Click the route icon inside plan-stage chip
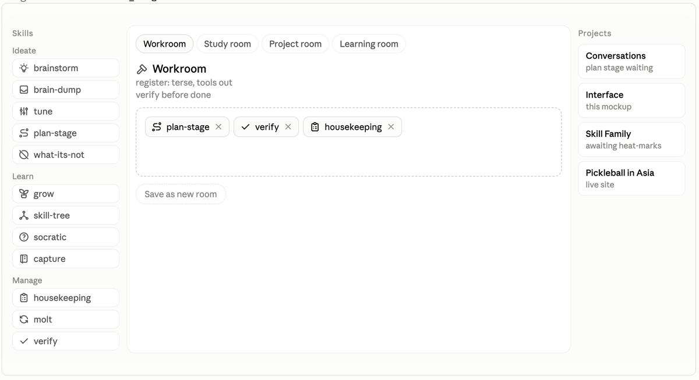The height and width of the screenshot is (380, 699). (157, 127)
